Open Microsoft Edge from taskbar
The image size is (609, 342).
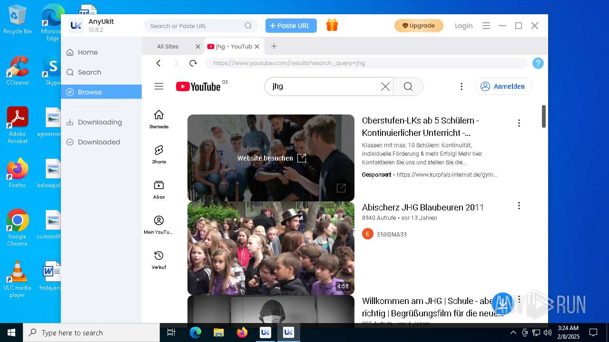(196, 332)
